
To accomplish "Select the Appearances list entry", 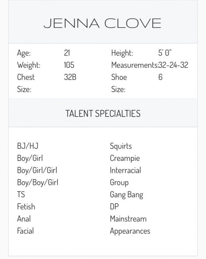I will click(x=130, y=231).
